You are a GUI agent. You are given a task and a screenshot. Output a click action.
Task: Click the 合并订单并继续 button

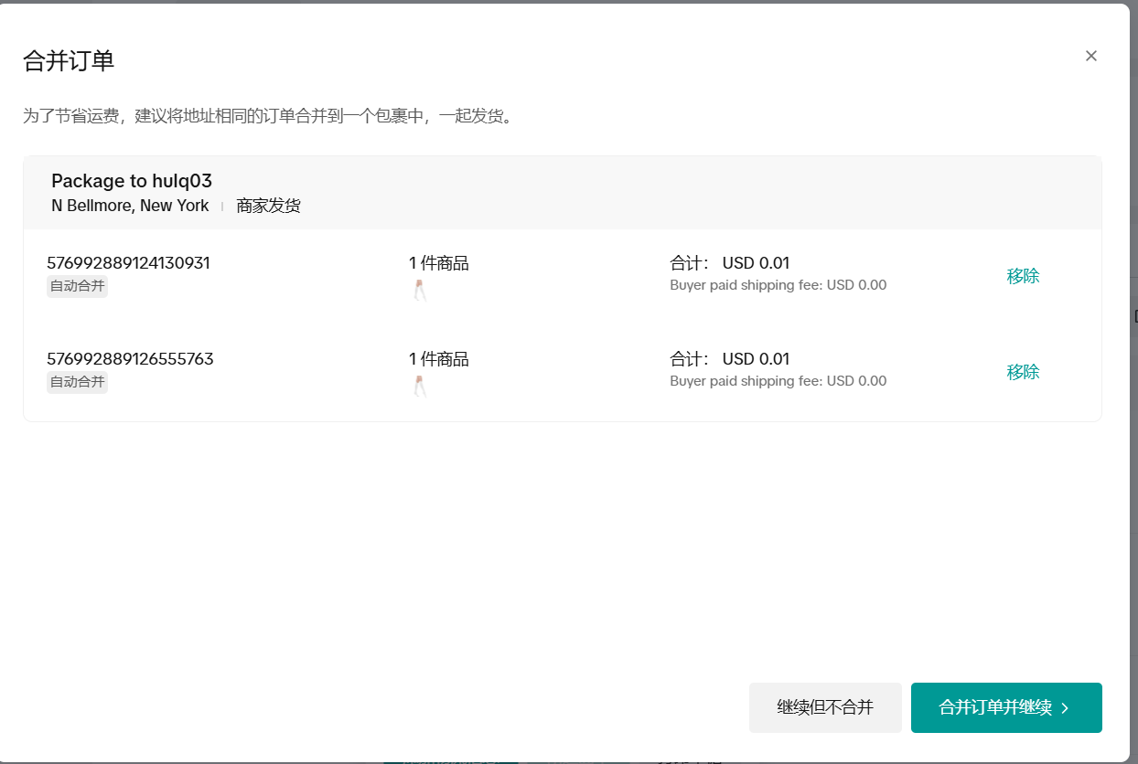(1005, 707)
